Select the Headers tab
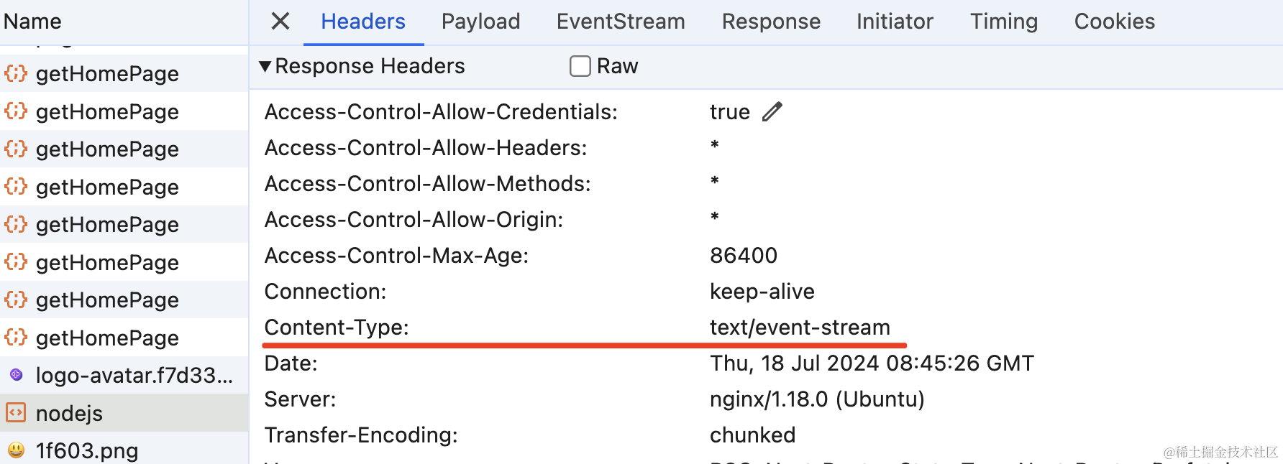 click(363, 22)
